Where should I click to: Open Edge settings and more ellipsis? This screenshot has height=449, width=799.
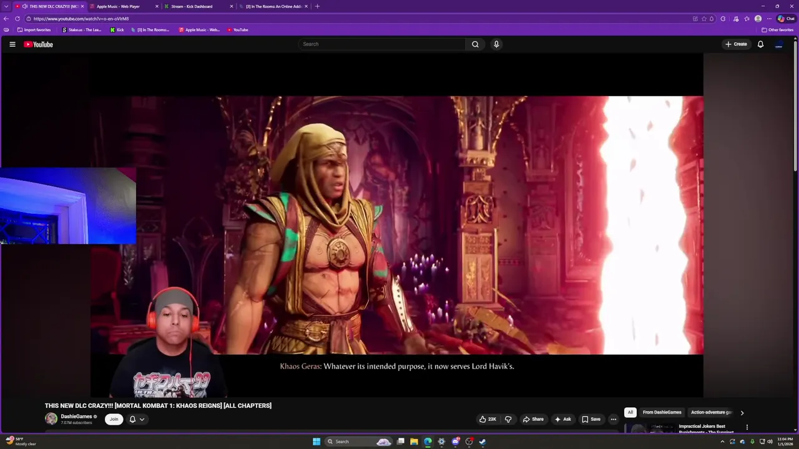[769, 19]
